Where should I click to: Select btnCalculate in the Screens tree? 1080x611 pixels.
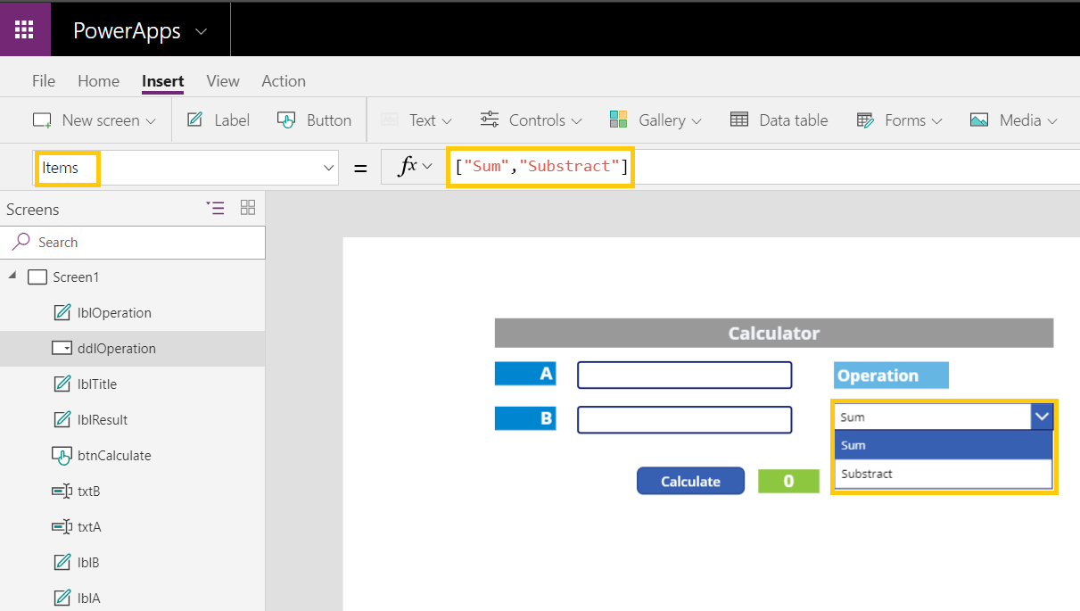tap(114, 455)
